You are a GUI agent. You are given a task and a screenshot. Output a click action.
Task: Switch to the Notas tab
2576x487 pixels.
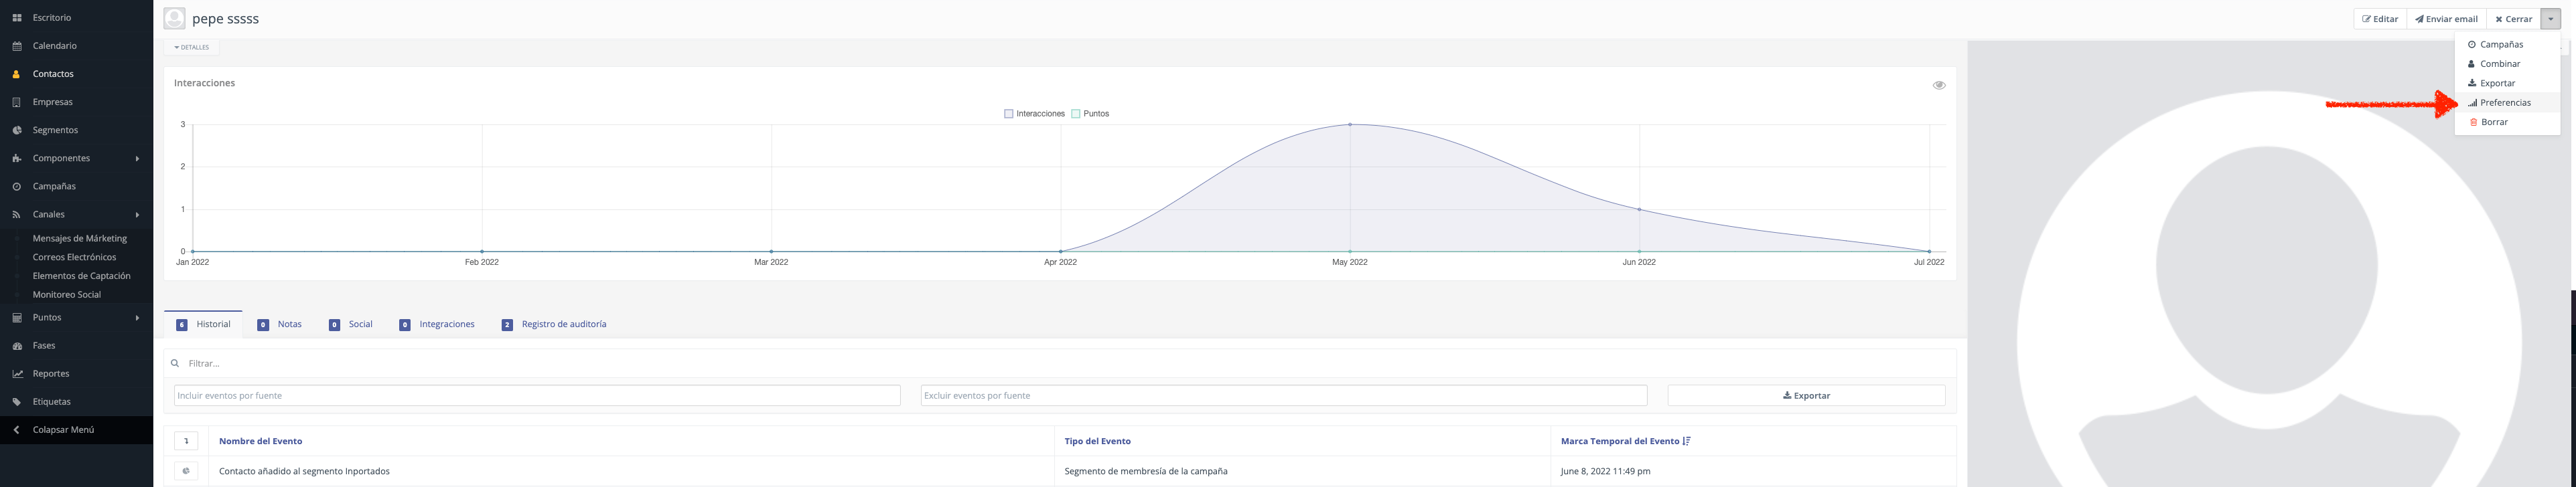tap(279, 324)
